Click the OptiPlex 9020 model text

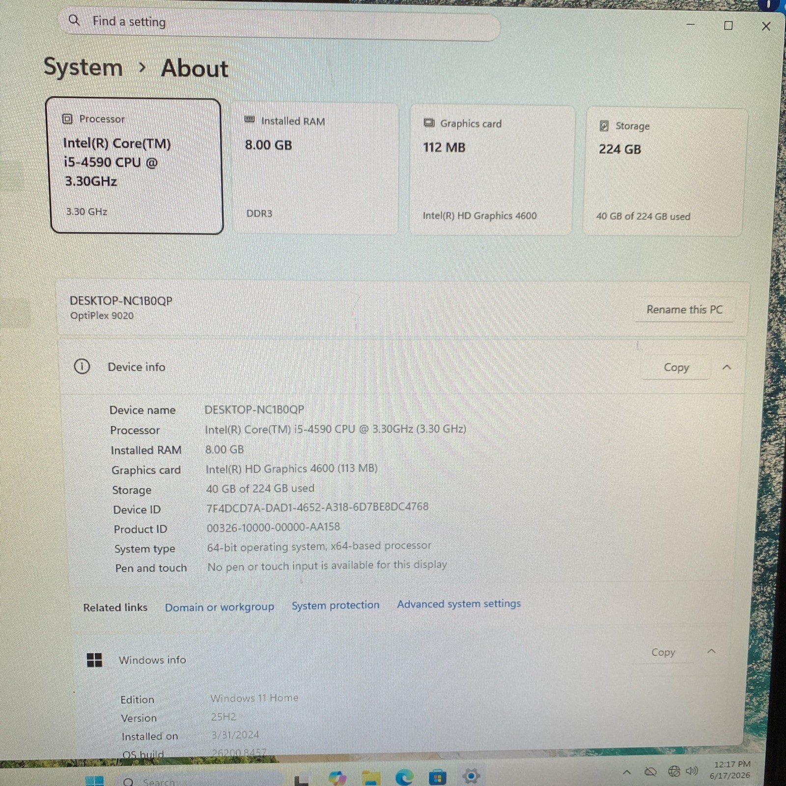[102, 315]
